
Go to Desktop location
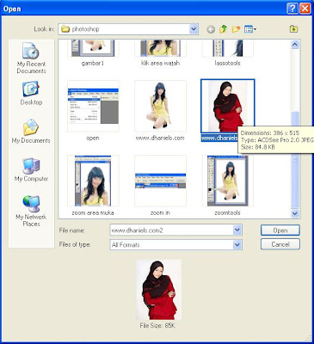click(x=31, y=93)
